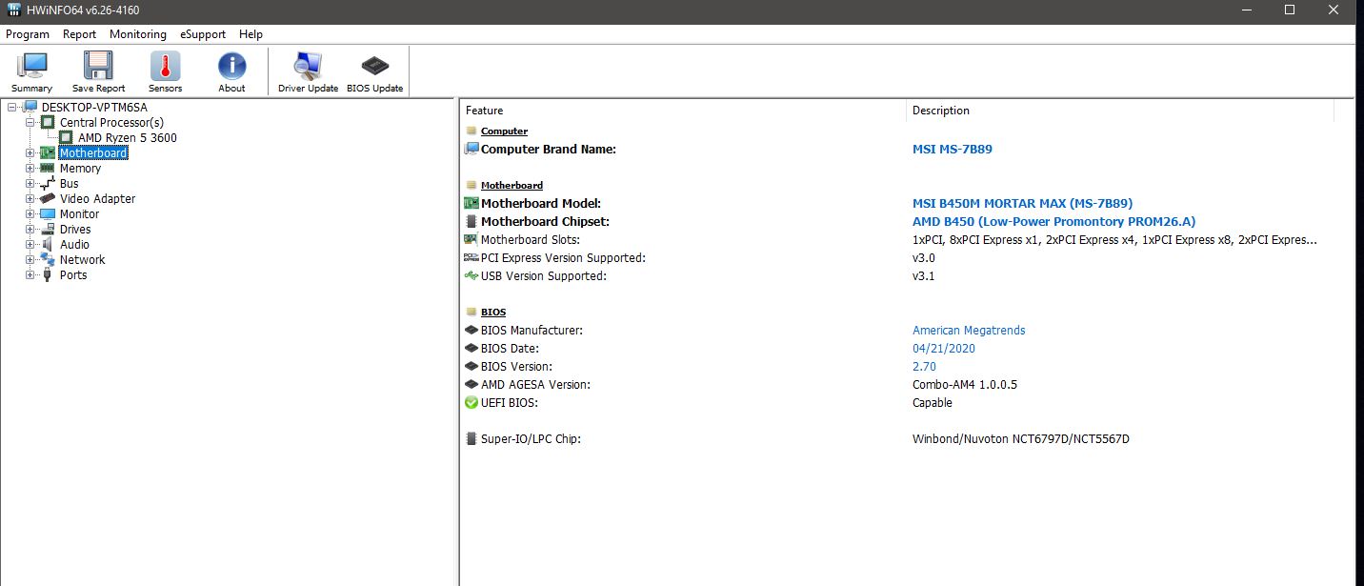Click the Memory module tree icon

(x=48, y=168)
